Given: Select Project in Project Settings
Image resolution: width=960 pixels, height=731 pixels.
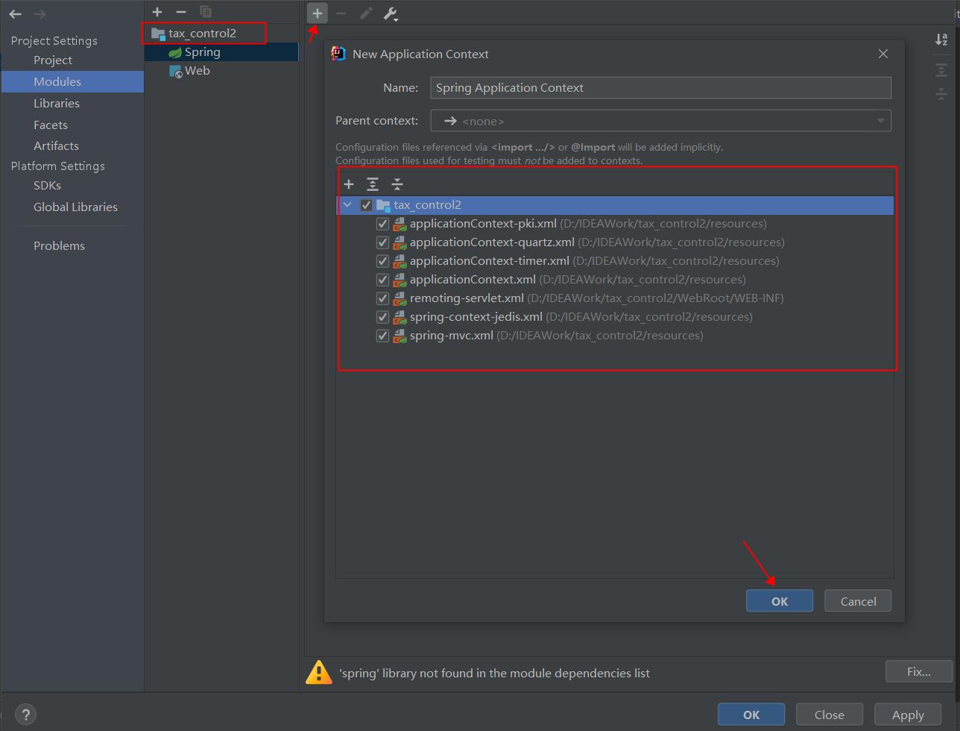Looking at the screenshot, I should 53,60.
